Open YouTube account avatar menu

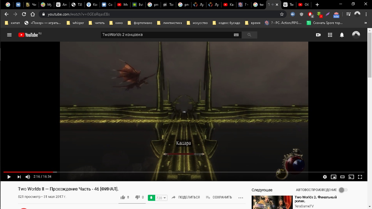click(356, 35)
